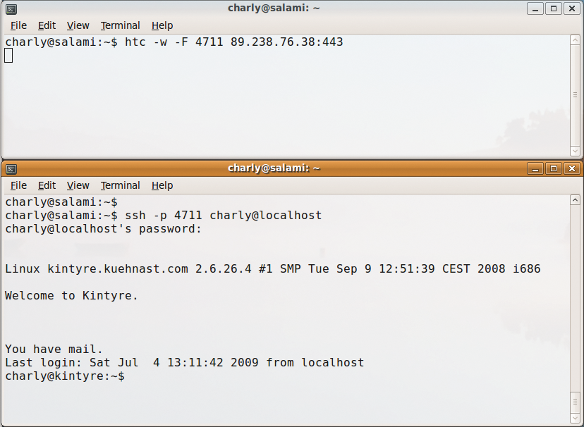Click 'You have mail.' text
This screenshot has height=427, width=584.
(54, 349)
